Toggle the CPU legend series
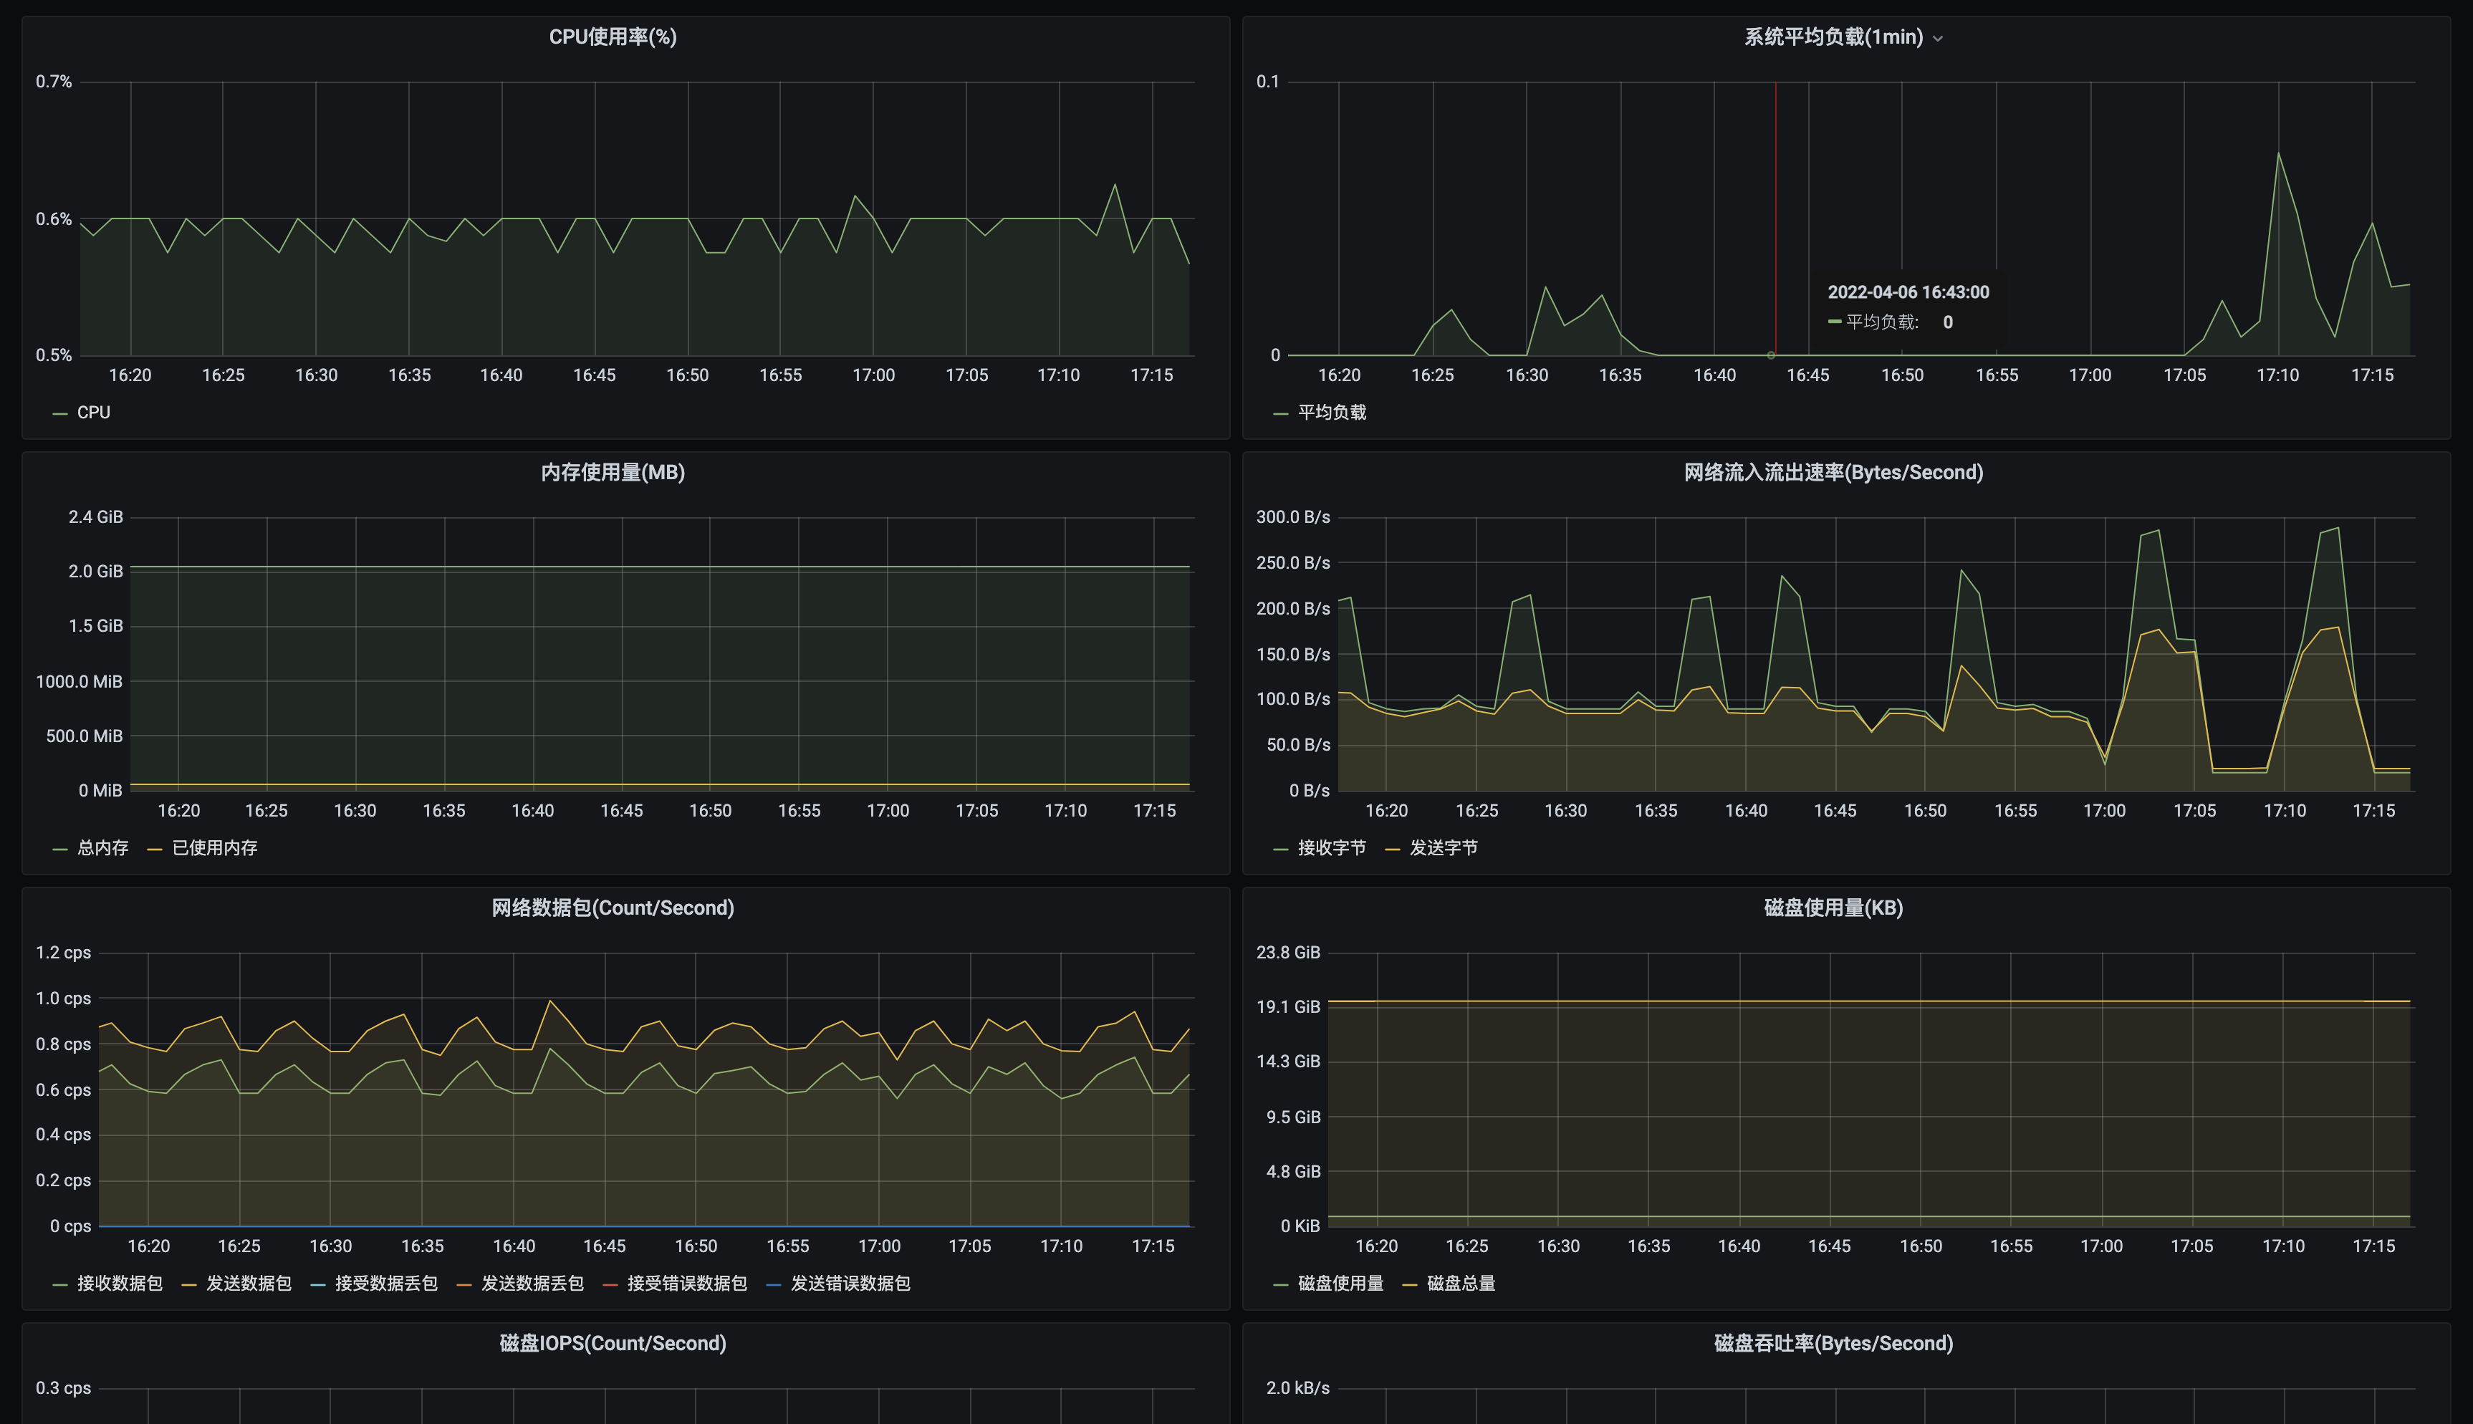Viewport: 2473px width, 1424px height. (93, 413)
